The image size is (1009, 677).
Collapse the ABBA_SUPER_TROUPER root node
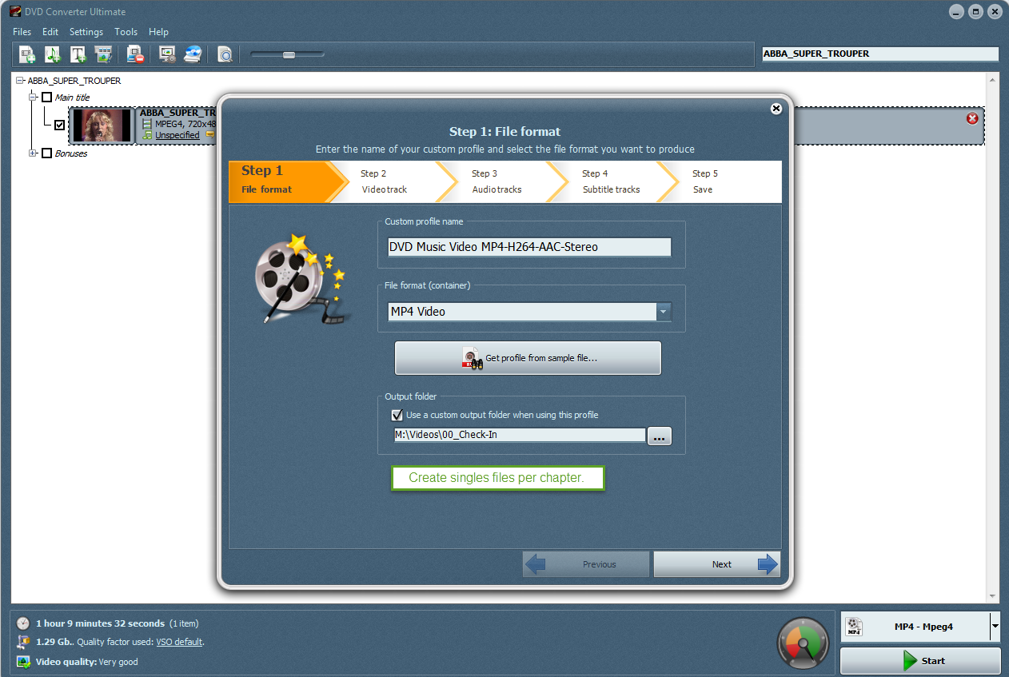pos(20,81)
